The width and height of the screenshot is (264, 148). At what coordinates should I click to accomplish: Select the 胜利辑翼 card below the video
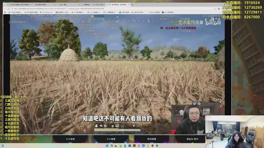[152, 139]
